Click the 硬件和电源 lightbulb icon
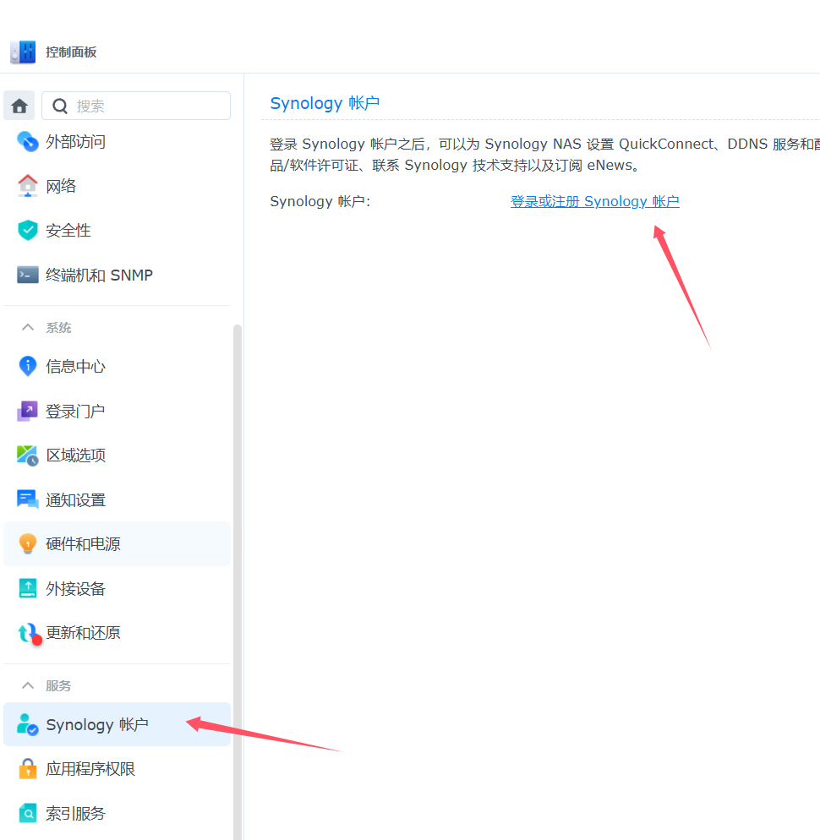Image resolution: width=820 pixels, height=840 pixels. [x=28, y=543]
